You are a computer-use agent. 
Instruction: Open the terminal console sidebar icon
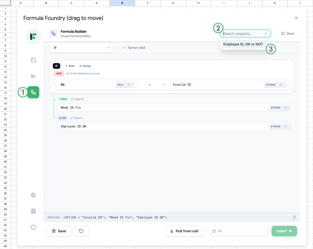[33, 60]
